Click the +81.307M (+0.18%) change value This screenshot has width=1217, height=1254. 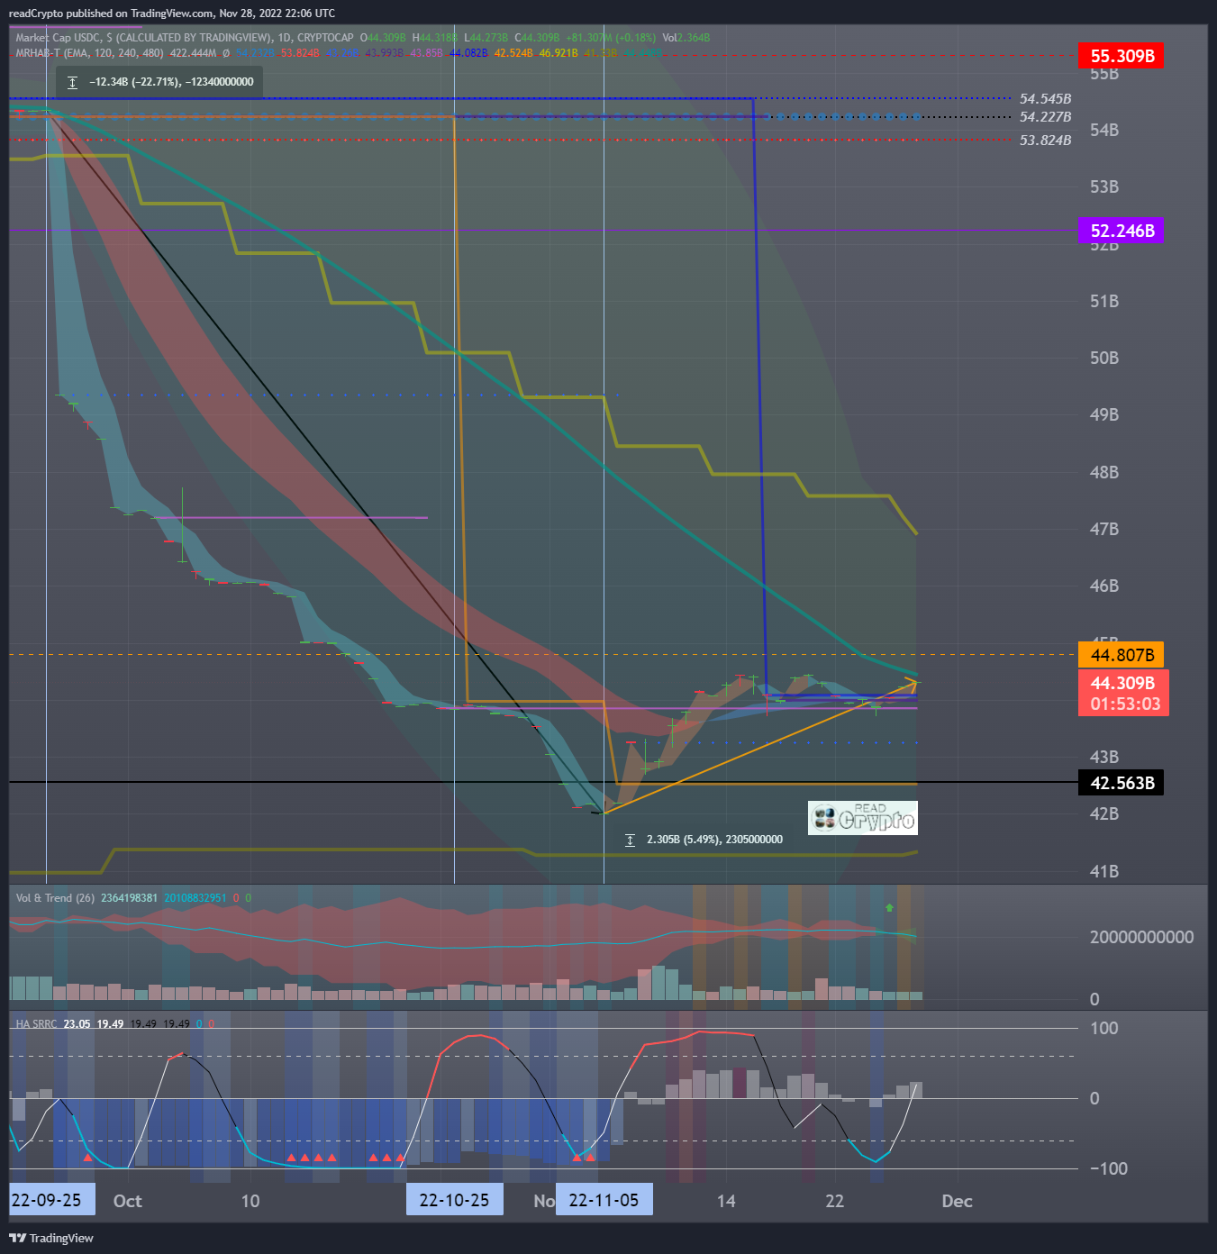(611, 38)
